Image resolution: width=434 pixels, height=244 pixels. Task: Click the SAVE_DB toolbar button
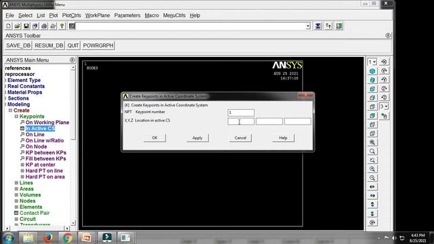click(x=18, y=45)
